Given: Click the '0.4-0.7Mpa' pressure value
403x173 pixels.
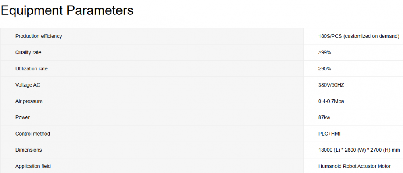Looking at the screenshot, I should [x=331, y=101].
